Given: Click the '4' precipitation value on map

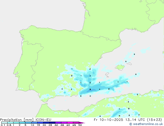Looking at the screenshot, I should (100, 89).
